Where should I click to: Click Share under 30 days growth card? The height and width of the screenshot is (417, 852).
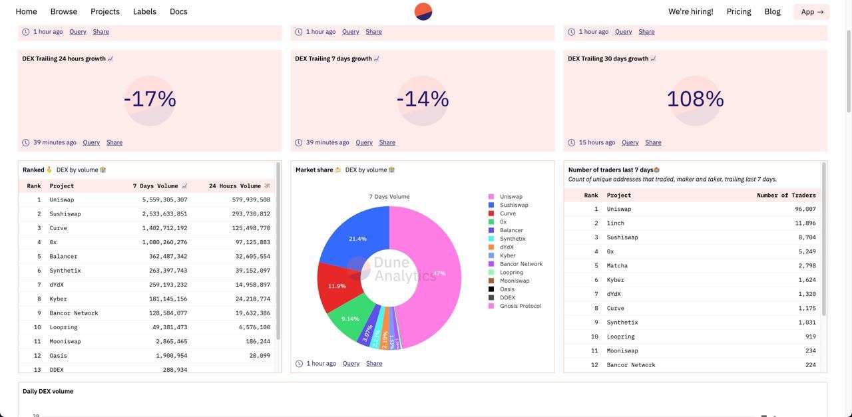coord(654,142)
